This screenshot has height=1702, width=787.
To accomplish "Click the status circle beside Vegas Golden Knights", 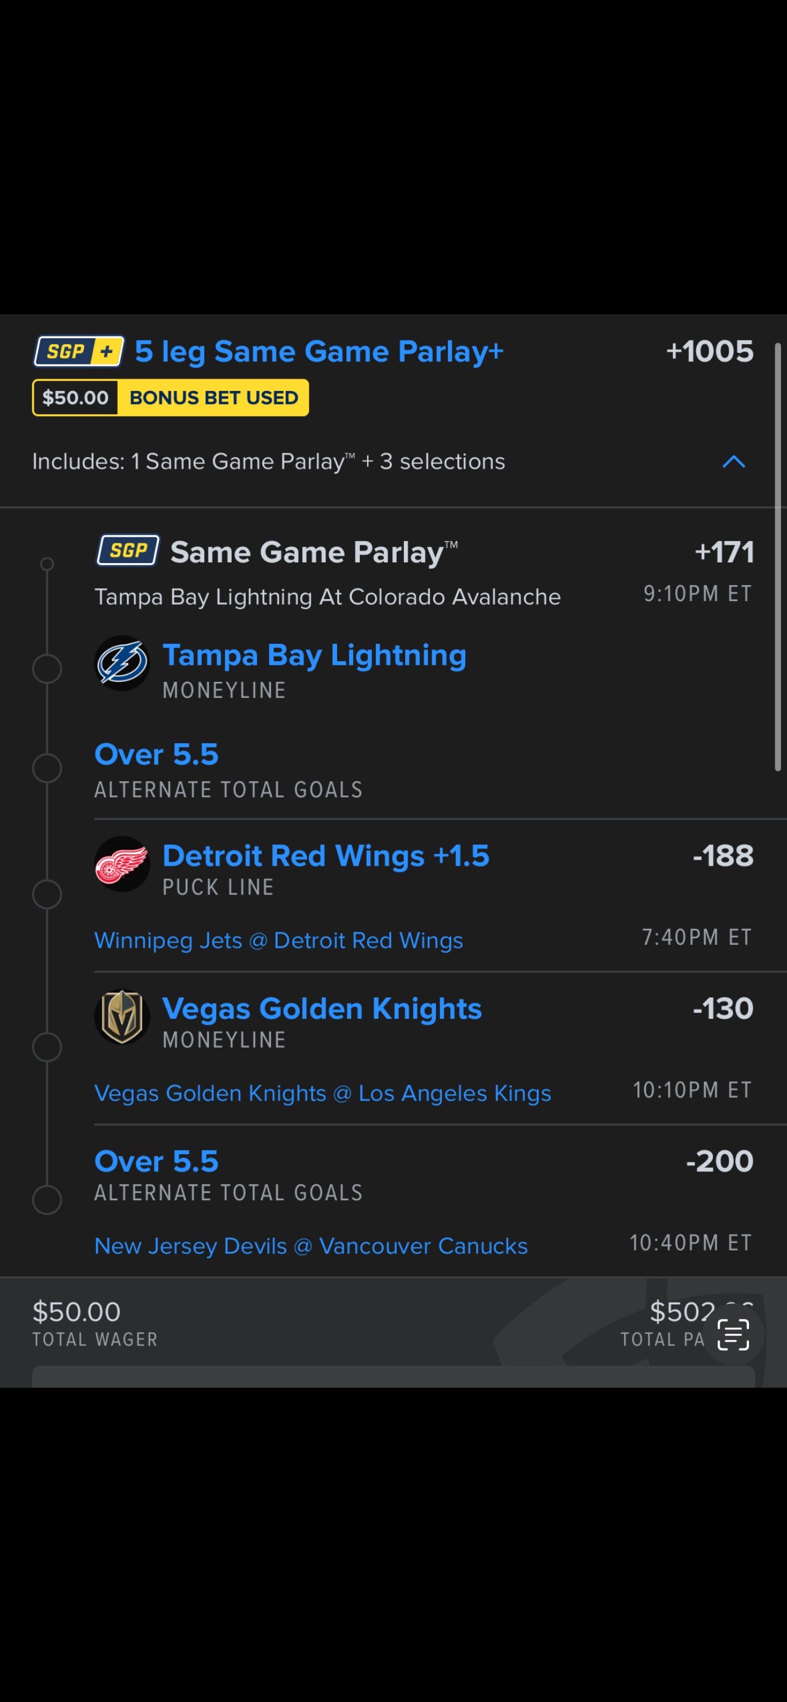I will pyautogui.click(x=47, y=1047).
